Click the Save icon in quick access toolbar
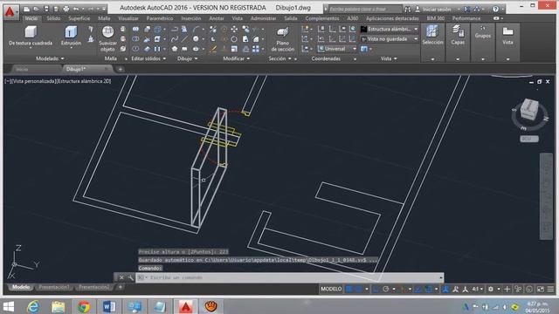The image size is (559, 314). (46, 9)
